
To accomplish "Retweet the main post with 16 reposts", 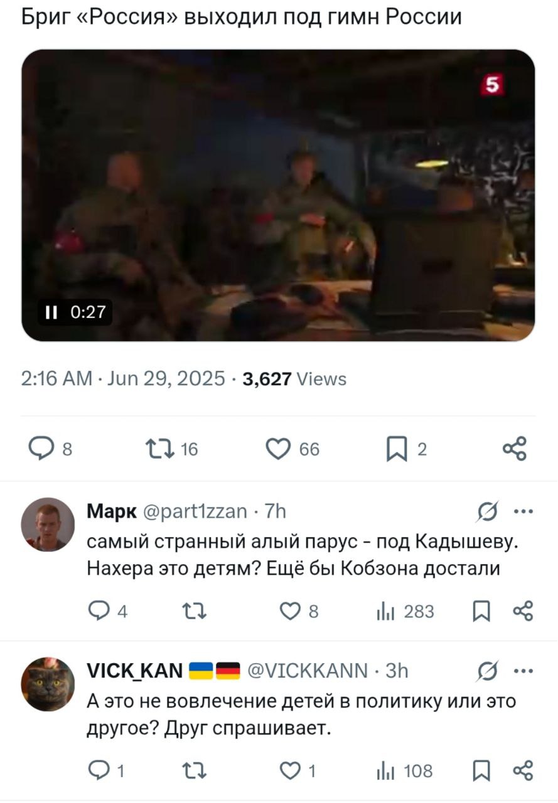I will point(171,449).
